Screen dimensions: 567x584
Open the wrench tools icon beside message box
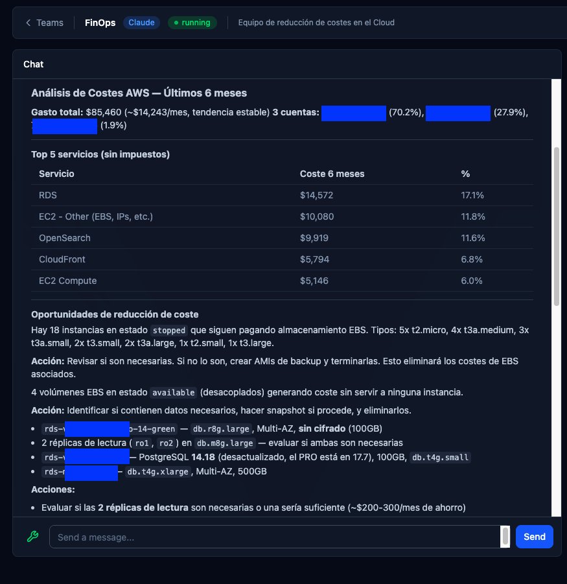coord(33,536)
